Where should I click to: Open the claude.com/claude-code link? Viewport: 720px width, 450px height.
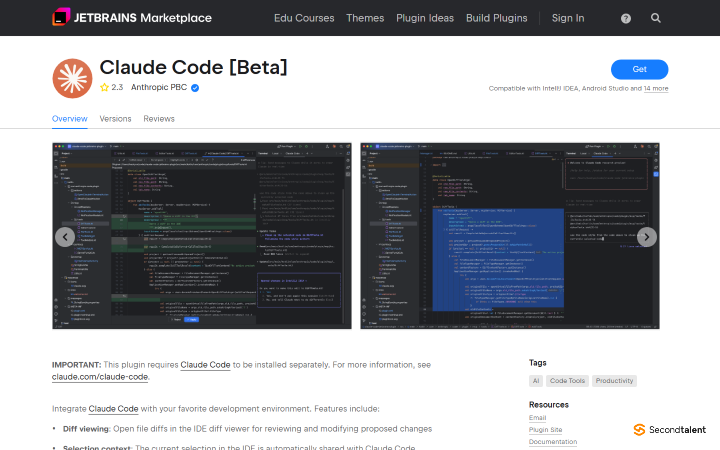point(100,377)
